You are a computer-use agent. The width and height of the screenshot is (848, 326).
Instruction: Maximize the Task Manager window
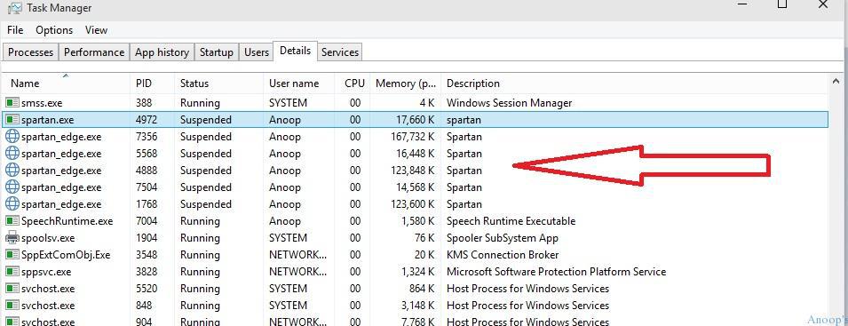pos(782,4)
